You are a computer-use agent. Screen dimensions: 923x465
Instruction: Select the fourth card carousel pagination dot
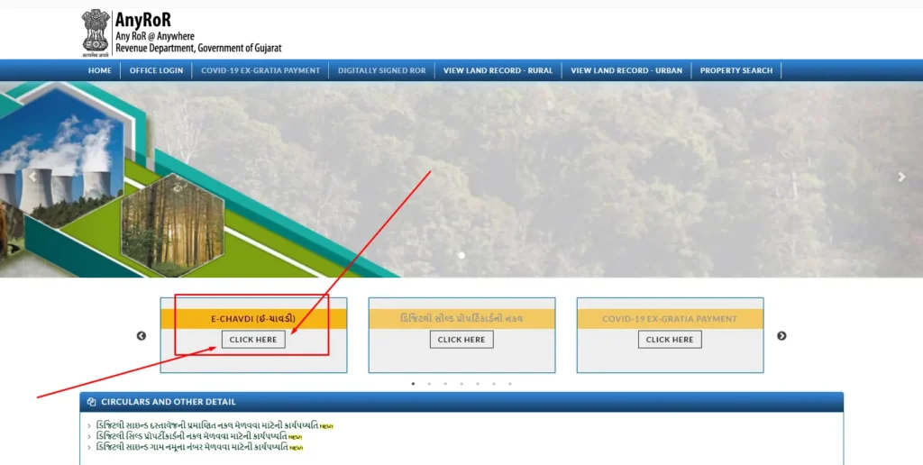461,384
